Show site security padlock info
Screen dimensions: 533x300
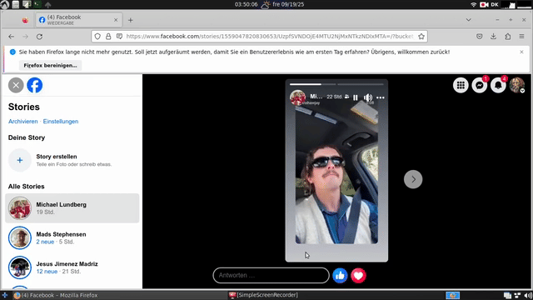[108, 37]
